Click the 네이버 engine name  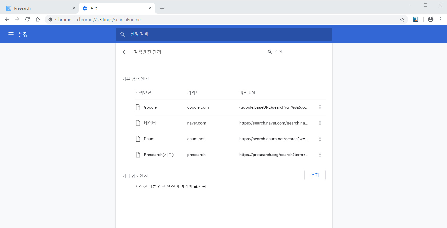(150, 123)
